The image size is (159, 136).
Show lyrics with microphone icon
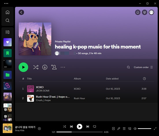tap(119, 128)
